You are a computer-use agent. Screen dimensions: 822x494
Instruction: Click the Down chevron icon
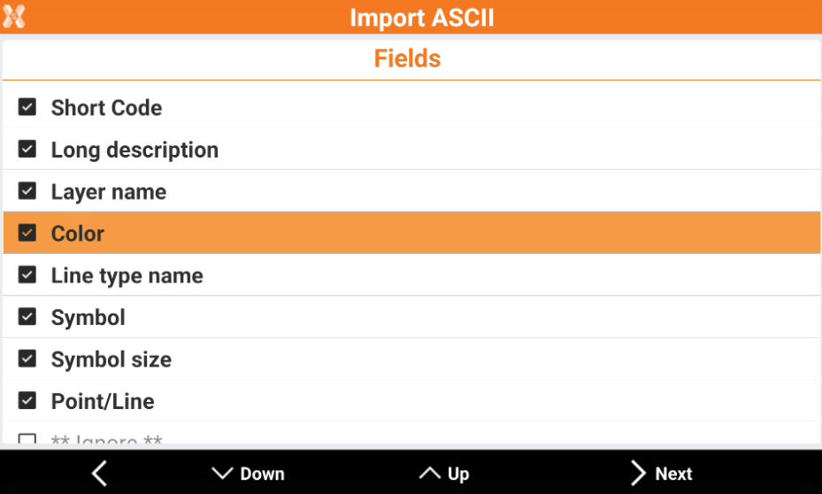pos(222,474)
